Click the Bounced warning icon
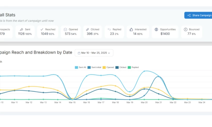The width and height of the screenshot is (212, 127). click(x=185, y=29)
